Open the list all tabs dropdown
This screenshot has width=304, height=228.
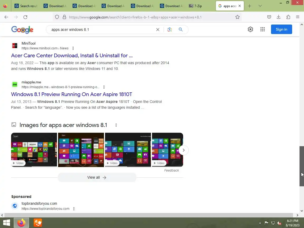click(260, 6)
